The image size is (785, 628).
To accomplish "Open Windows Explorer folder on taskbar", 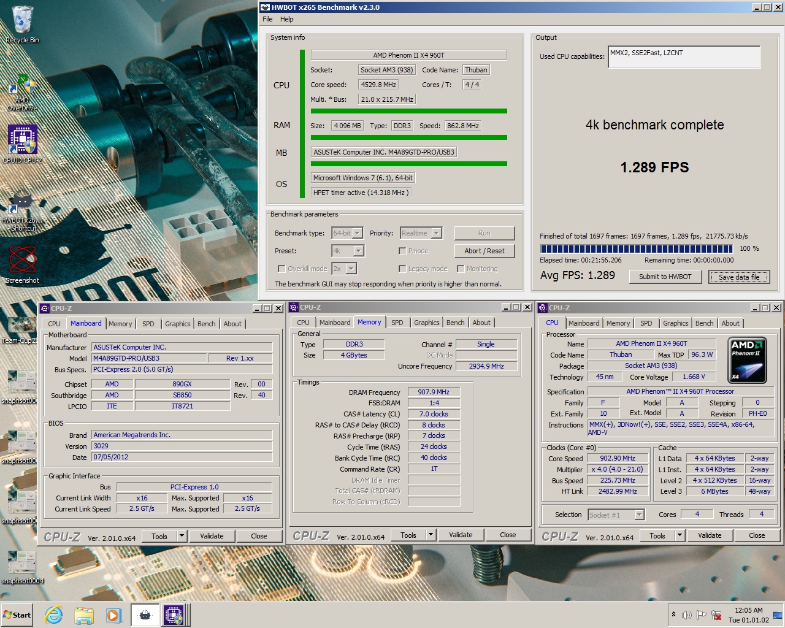I will (84, 615).
